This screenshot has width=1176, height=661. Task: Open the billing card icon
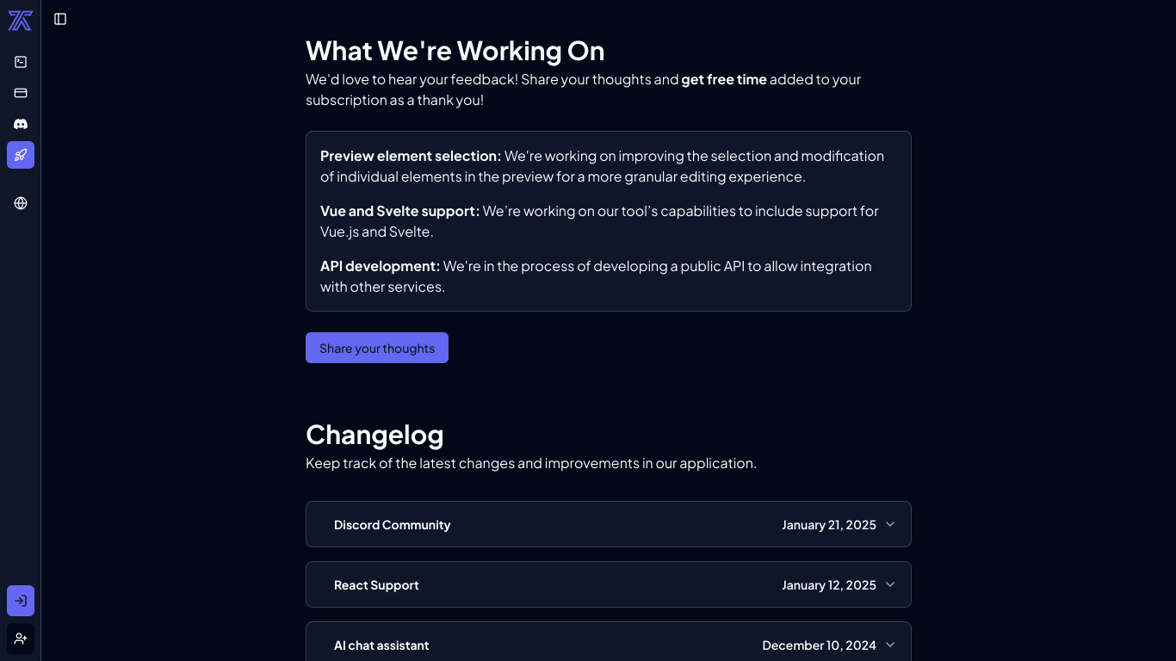coord(21,93)
